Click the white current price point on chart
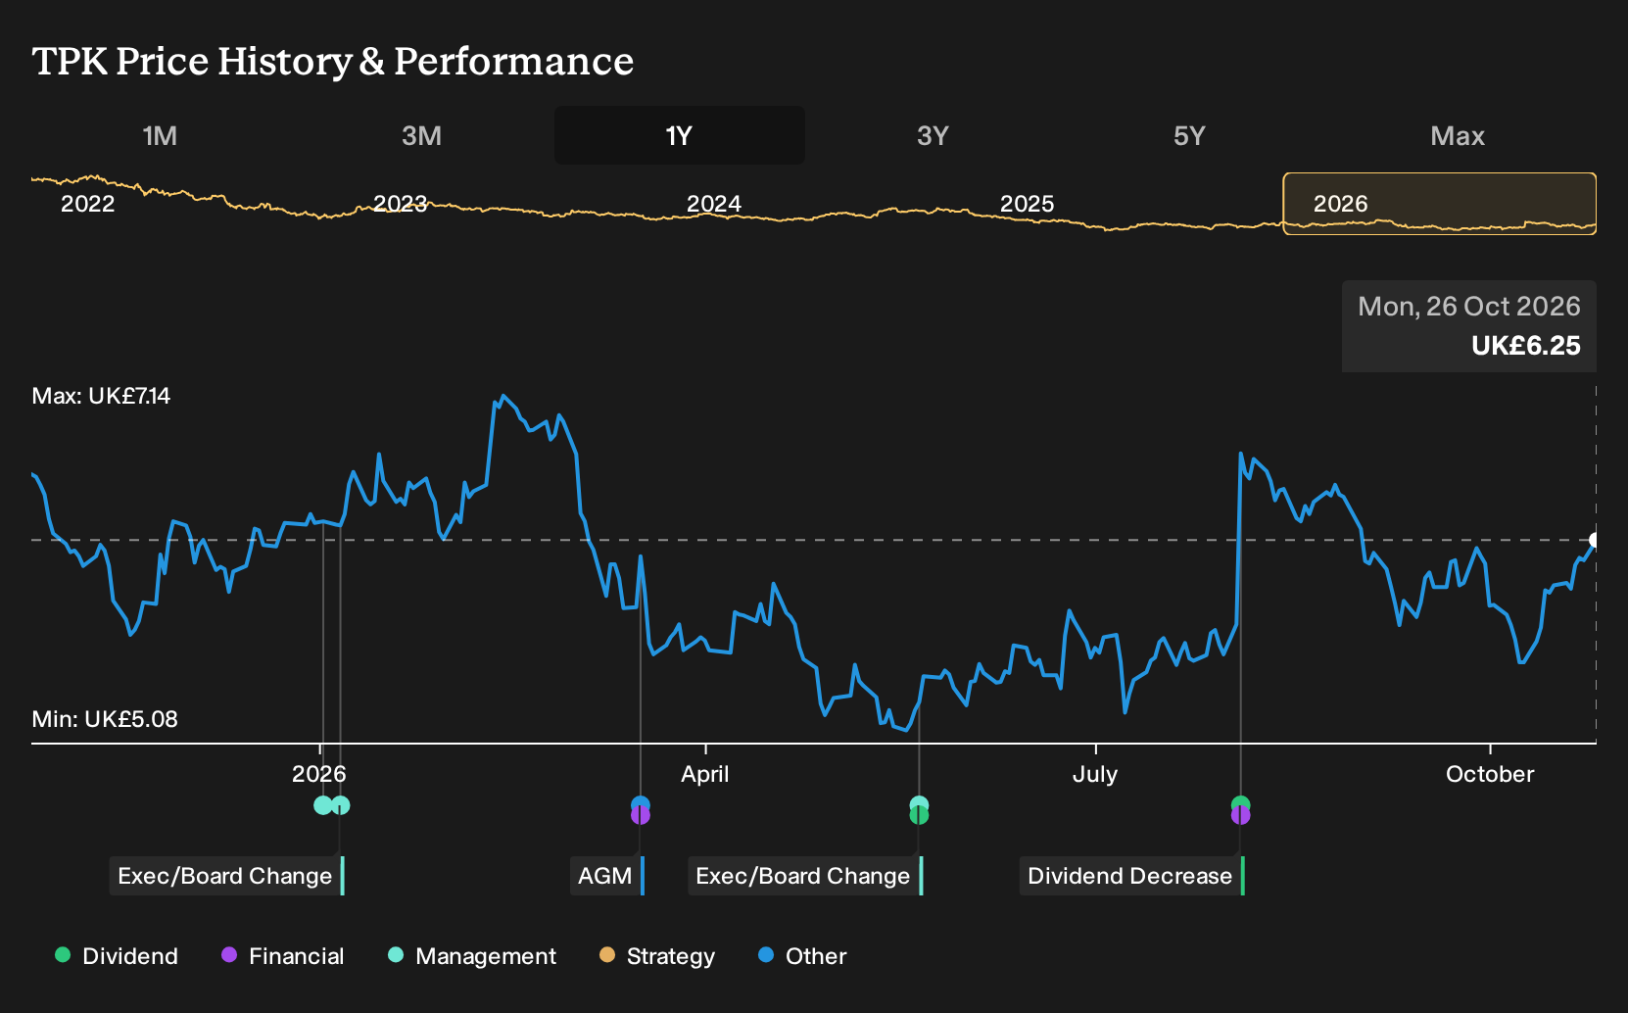Viewport: 1628px width, 1013px height. [x=1594, y=540]
